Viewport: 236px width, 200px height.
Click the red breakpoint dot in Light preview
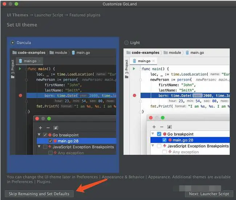coord(134,95)
